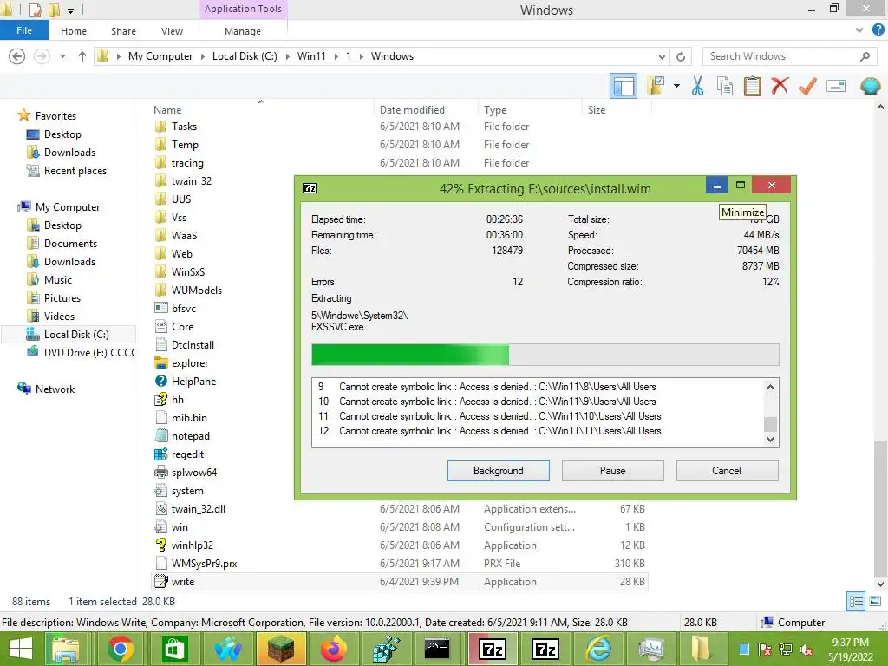Expand the chevron after Local Disk (C:) breadcrumb
This screenshot has height=666, width=888.
[287, 56]
